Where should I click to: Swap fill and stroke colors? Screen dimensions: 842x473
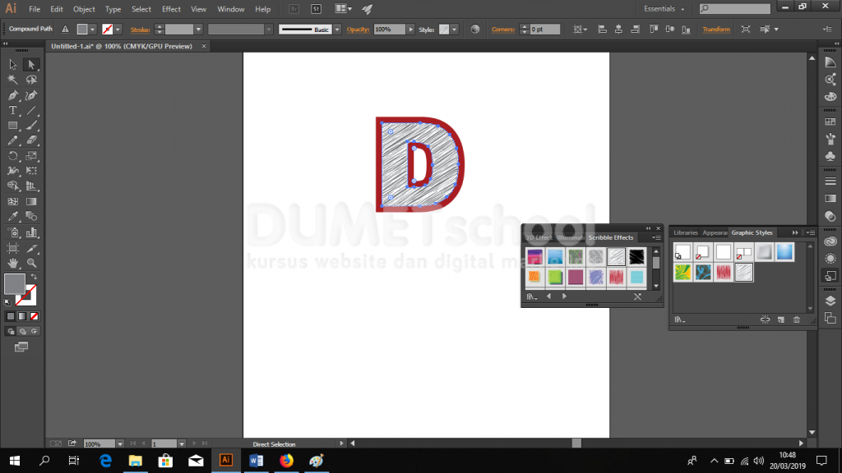click(34, 277)
